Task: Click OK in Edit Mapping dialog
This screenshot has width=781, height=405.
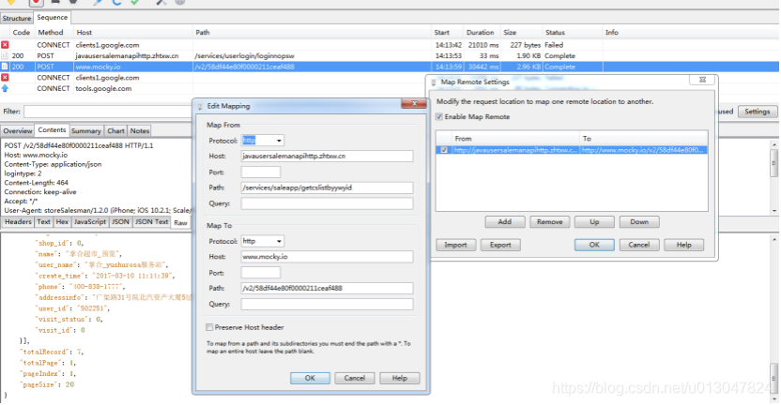Action: pos(310,378)
